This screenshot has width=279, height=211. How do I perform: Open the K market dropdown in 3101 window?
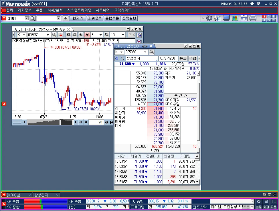pos(122,52)
